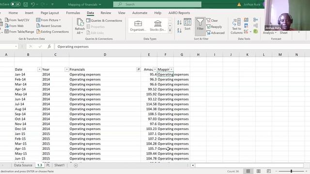Open the Name Box dropdown

pos(16,46)
